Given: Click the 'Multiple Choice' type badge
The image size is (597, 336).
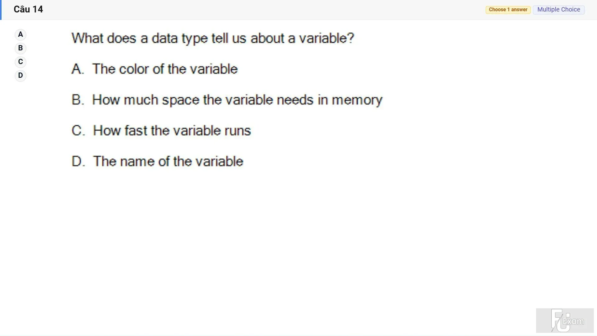Looking at the screenshot, I should pyautogui.click(x=559, y=10).
